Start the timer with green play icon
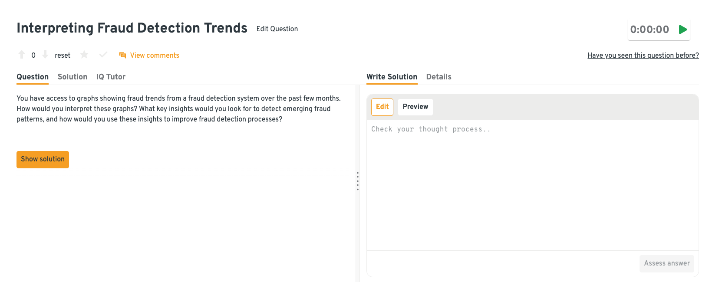The height and width of the screenshot is (282, 709). pyautogui.click(x=683, y=30)
